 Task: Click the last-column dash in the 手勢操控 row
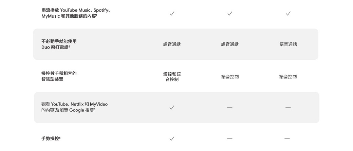click(x=287, y=139)
